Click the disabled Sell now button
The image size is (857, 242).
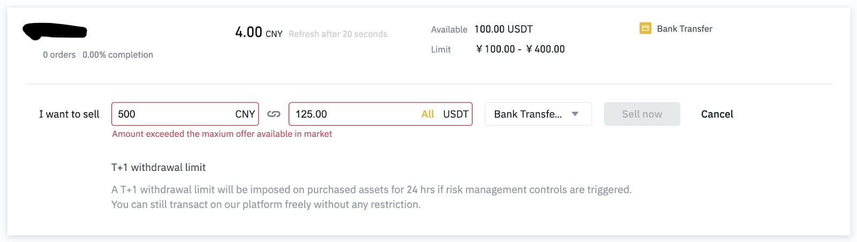(642, 114)
